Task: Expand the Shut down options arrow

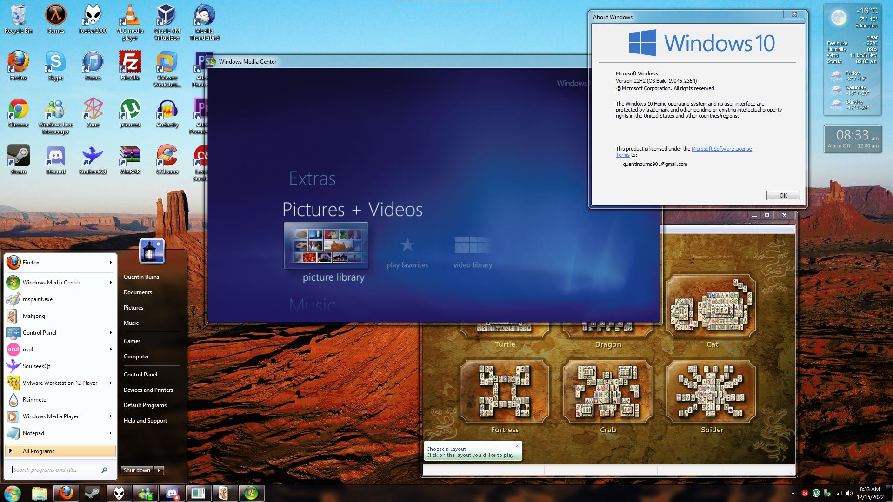Action: click(159, 470)
